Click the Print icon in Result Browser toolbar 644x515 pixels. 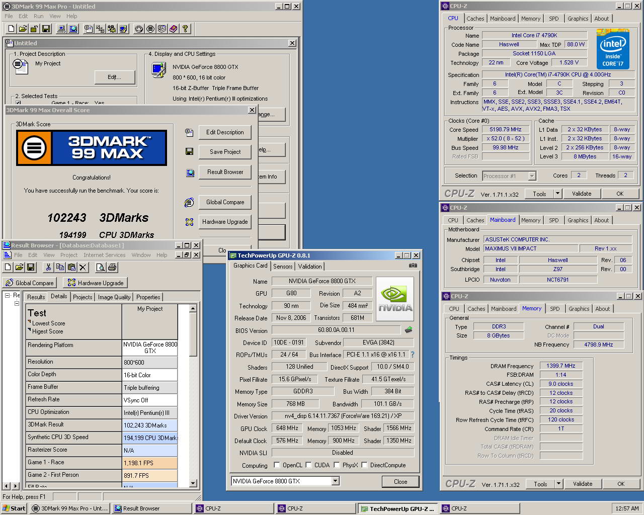tap(112, 267)
